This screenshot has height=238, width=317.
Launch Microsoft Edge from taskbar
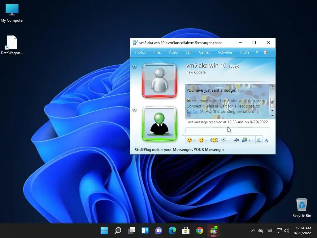click(172, 231)
